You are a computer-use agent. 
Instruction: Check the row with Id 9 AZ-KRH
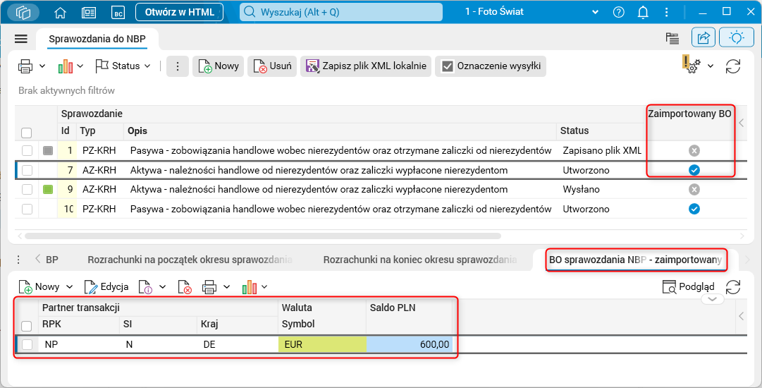click(27, 190)
